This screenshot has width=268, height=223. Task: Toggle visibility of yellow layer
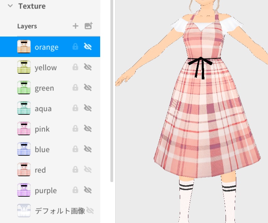[88, 67]
